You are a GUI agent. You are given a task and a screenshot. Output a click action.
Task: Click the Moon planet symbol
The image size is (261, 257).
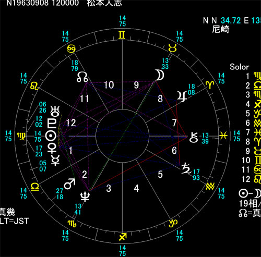[x=160, y=75]
